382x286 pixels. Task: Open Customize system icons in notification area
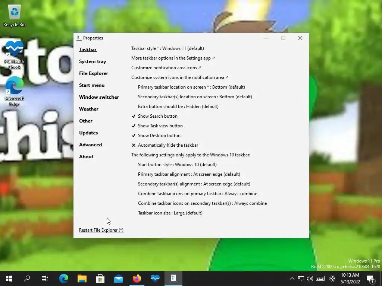pos(180,77)
